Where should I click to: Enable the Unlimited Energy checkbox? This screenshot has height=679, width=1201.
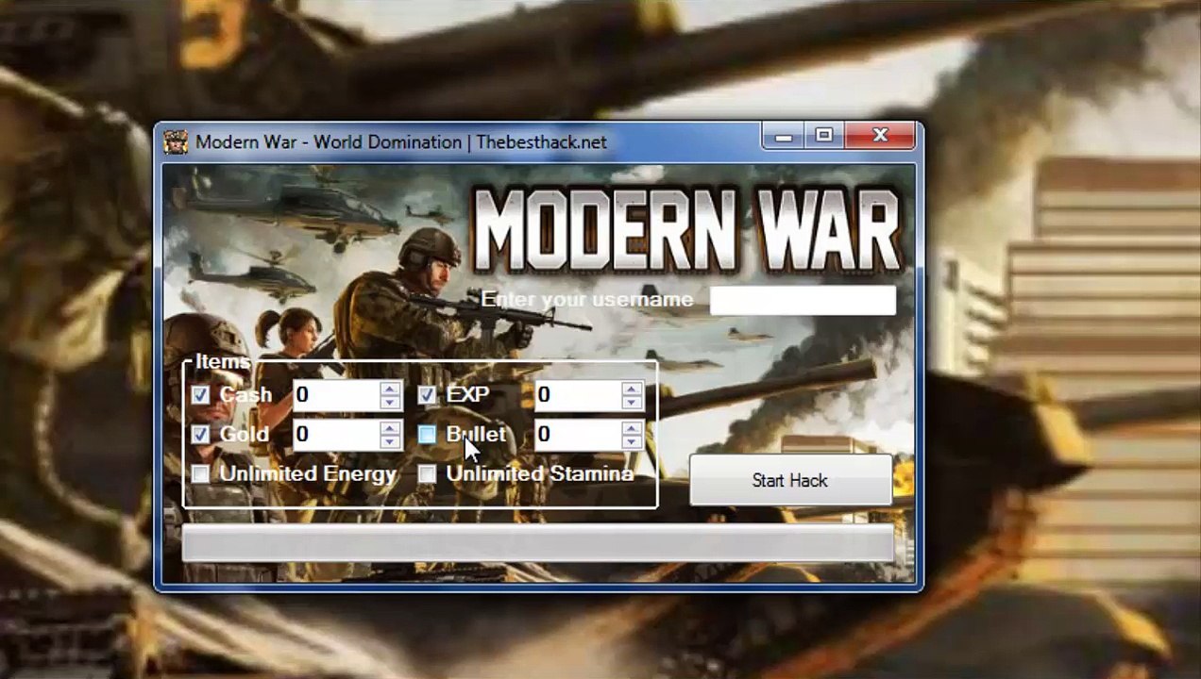click(200, 473)
